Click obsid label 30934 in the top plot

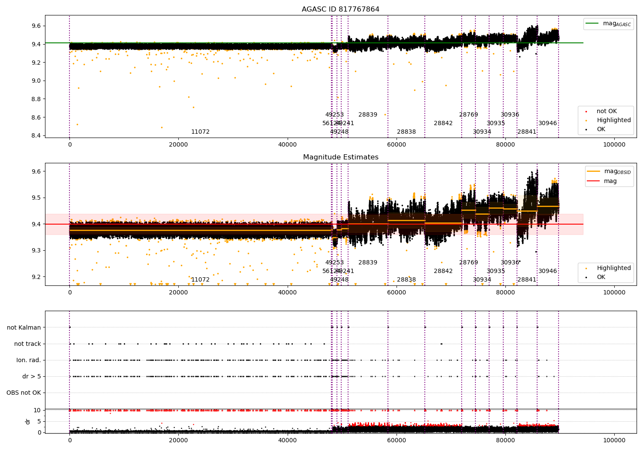(x=482, y=132)
